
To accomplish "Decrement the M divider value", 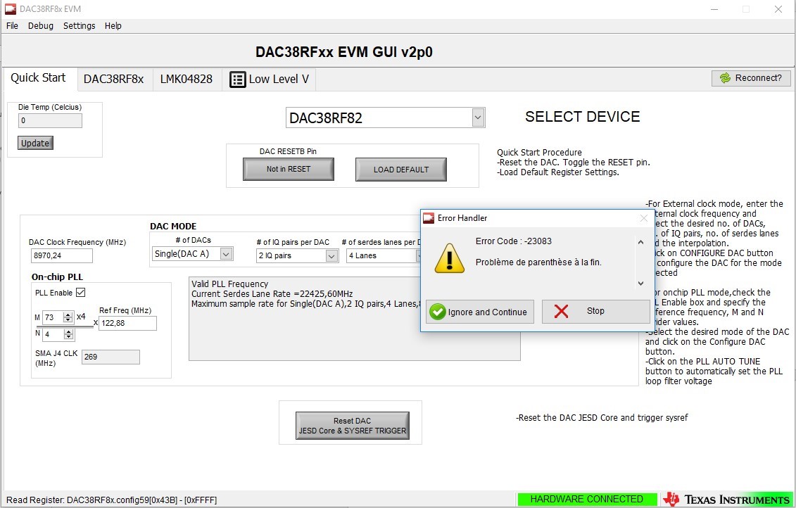I will pyautogui.click(x=68, y=319).
